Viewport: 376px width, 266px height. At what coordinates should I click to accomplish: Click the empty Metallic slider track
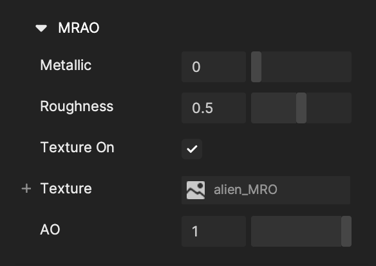tap(306, 67)
